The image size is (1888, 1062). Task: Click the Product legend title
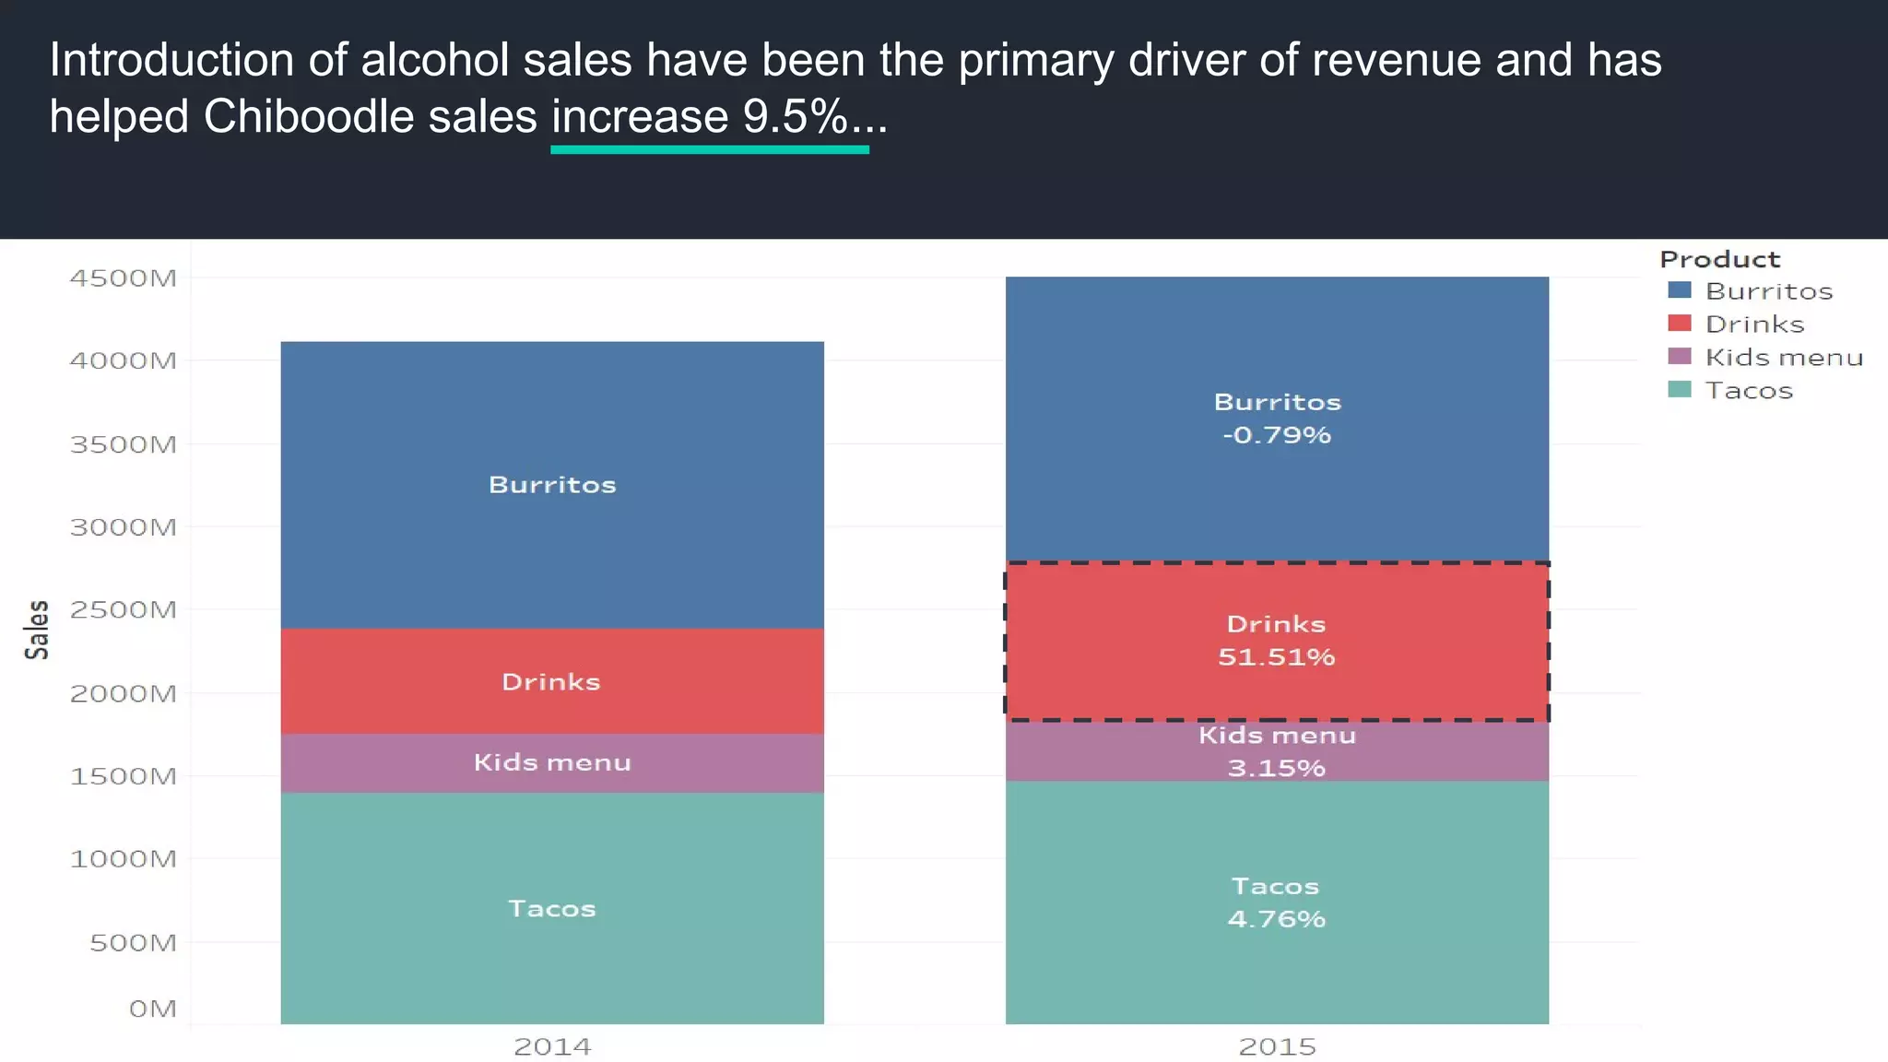click(x=1719, y=260)
